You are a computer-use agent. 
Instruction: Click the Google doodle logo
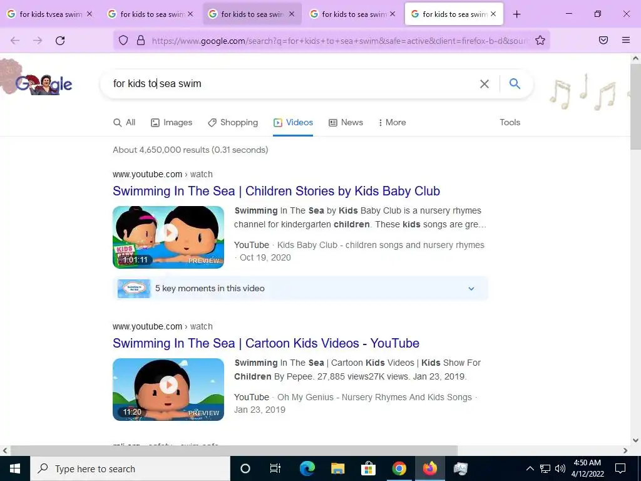tap(43, 85)
